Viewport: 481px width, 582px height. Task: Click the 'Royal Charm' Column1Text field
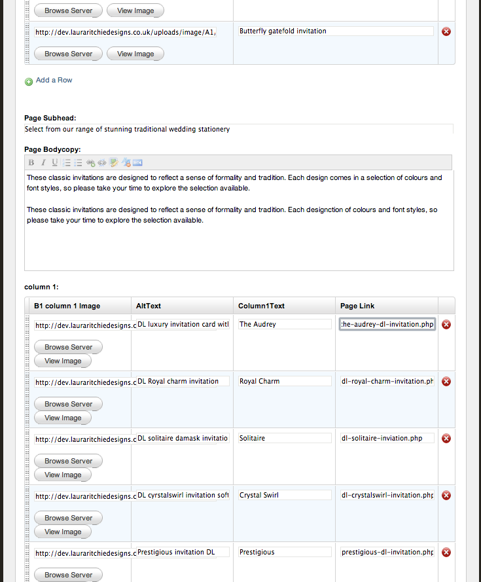285,381
